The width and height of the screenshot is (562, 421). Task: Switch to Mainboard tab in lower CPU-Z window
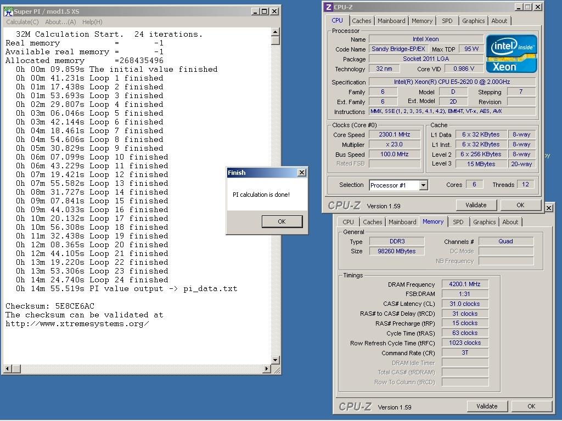click(x=402, y=222)
